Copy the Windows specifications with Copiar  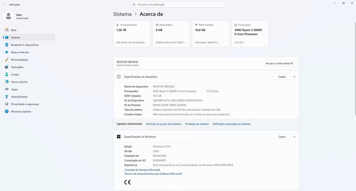point(282,137)
